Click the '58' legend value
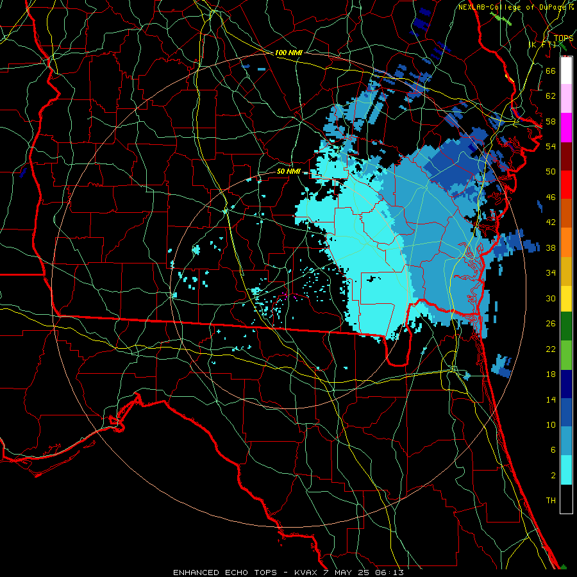The image size is (577, 577). click(551, 121)
